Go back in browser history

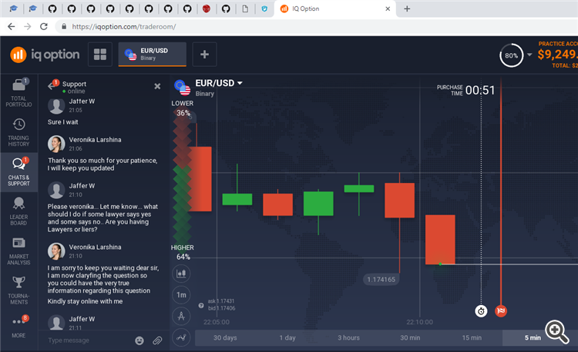12,26
